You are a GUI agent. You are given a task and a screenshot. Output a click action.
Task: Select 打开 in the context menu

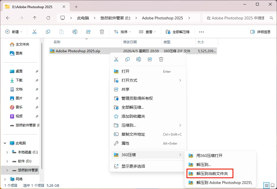tap(148, 71)
